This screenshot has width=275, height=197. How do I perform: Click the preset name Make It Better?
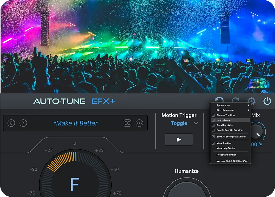click(75, 123)
